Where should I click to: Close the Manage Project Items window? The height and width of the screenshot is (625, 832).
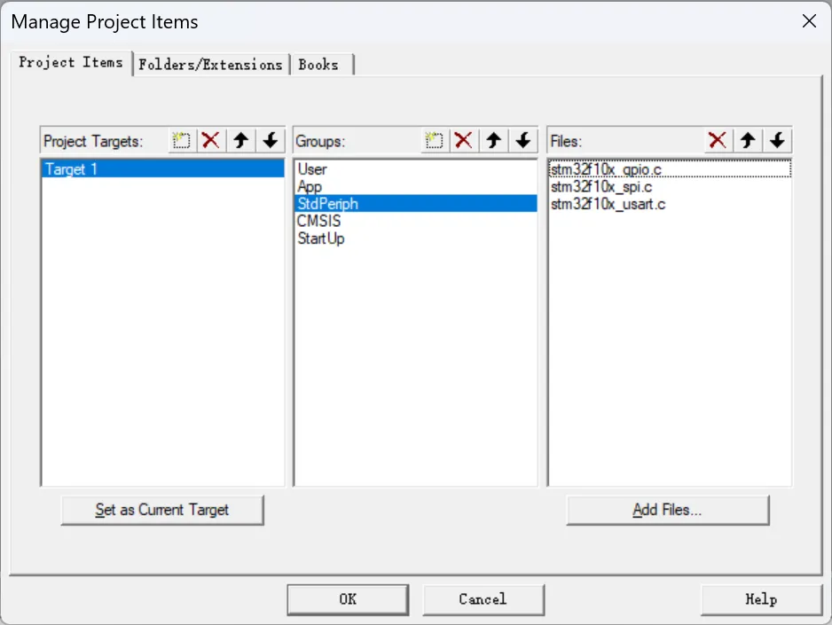coord(809,21)
